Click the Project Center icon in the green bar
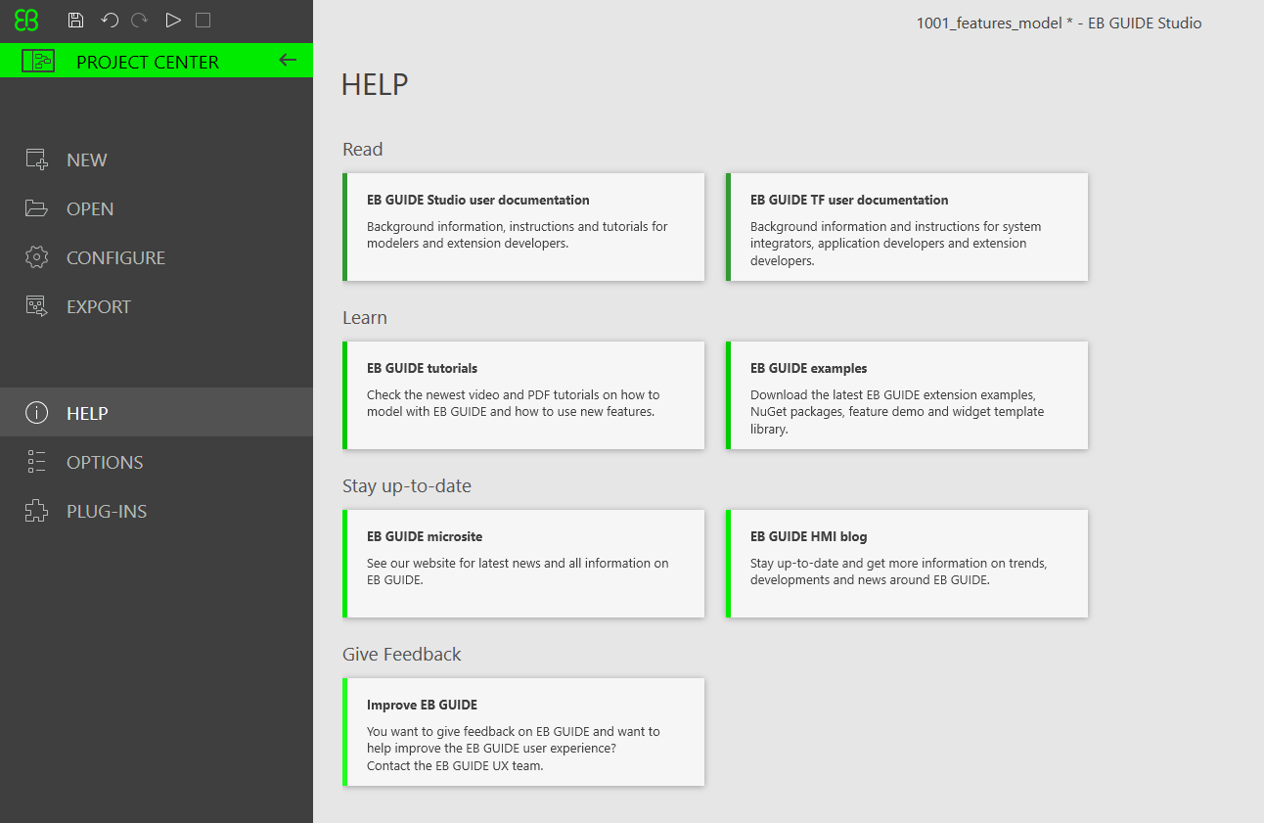This screenshot has width=1264, height=823. 37,61
